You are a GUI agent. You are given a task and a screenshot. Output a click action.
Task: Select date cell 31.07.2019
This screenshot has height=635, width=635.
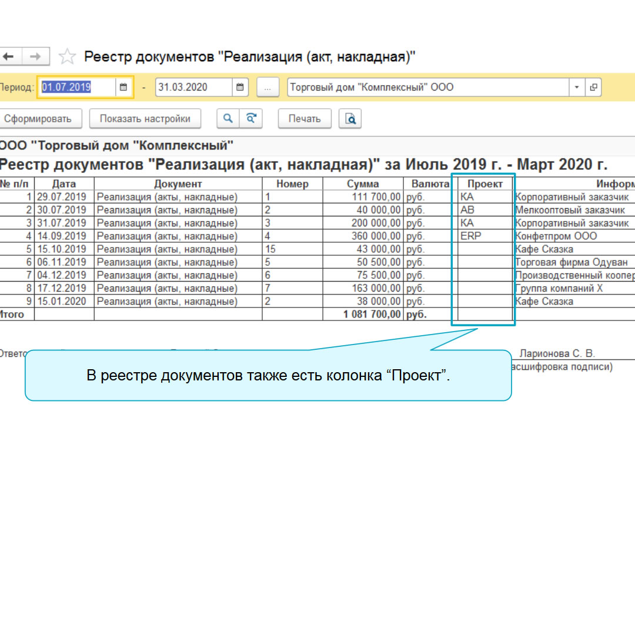pyautogui.click(x=64, y=223)
